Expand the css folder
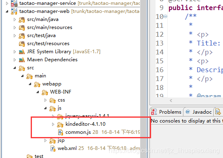This screenshot has width=223, height=158. [x=45, y=100]
